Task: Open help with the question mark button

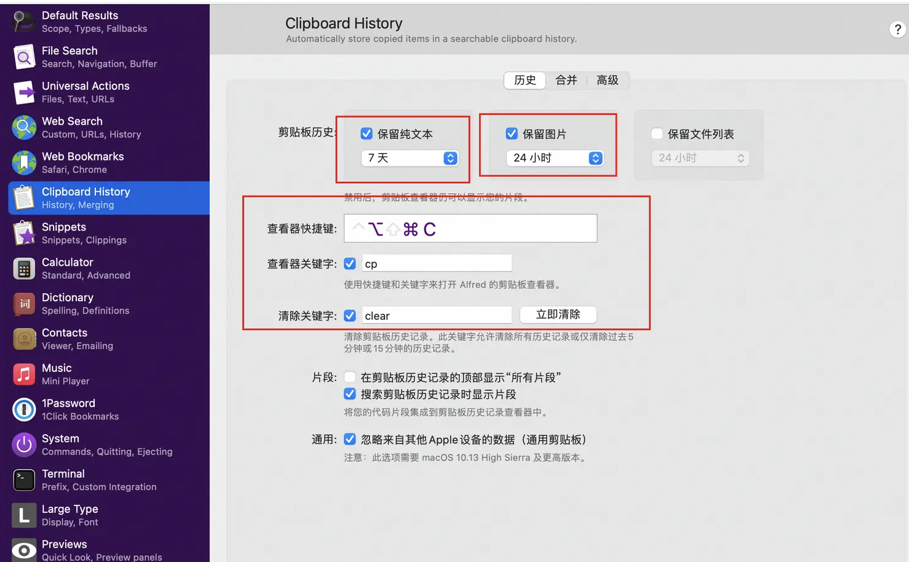Action: tap(898, 29)
